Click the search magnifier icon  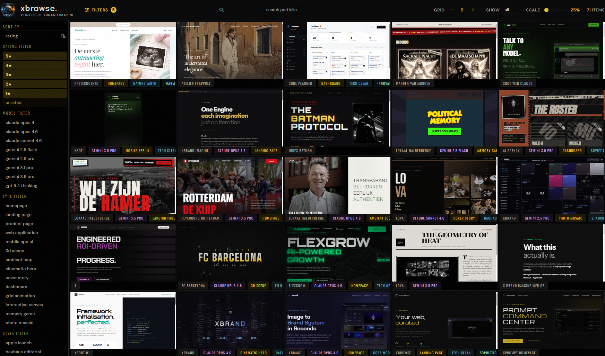pyautogui.click(x=222, y=10)
